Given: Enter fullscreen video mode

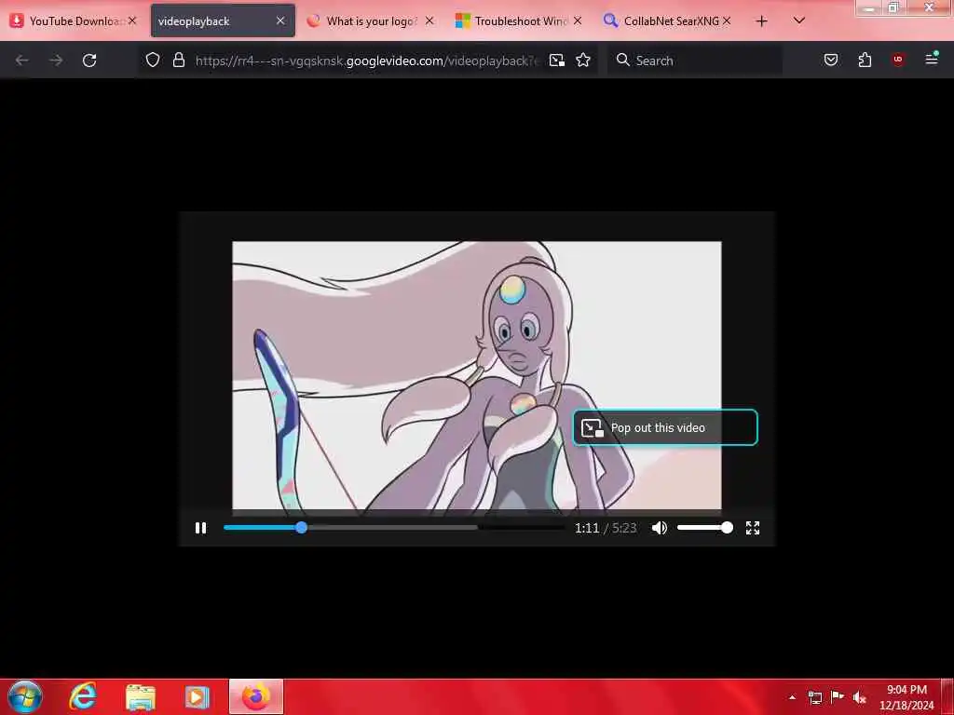Looking at the screenshot, I should click(x=753, y=528).
